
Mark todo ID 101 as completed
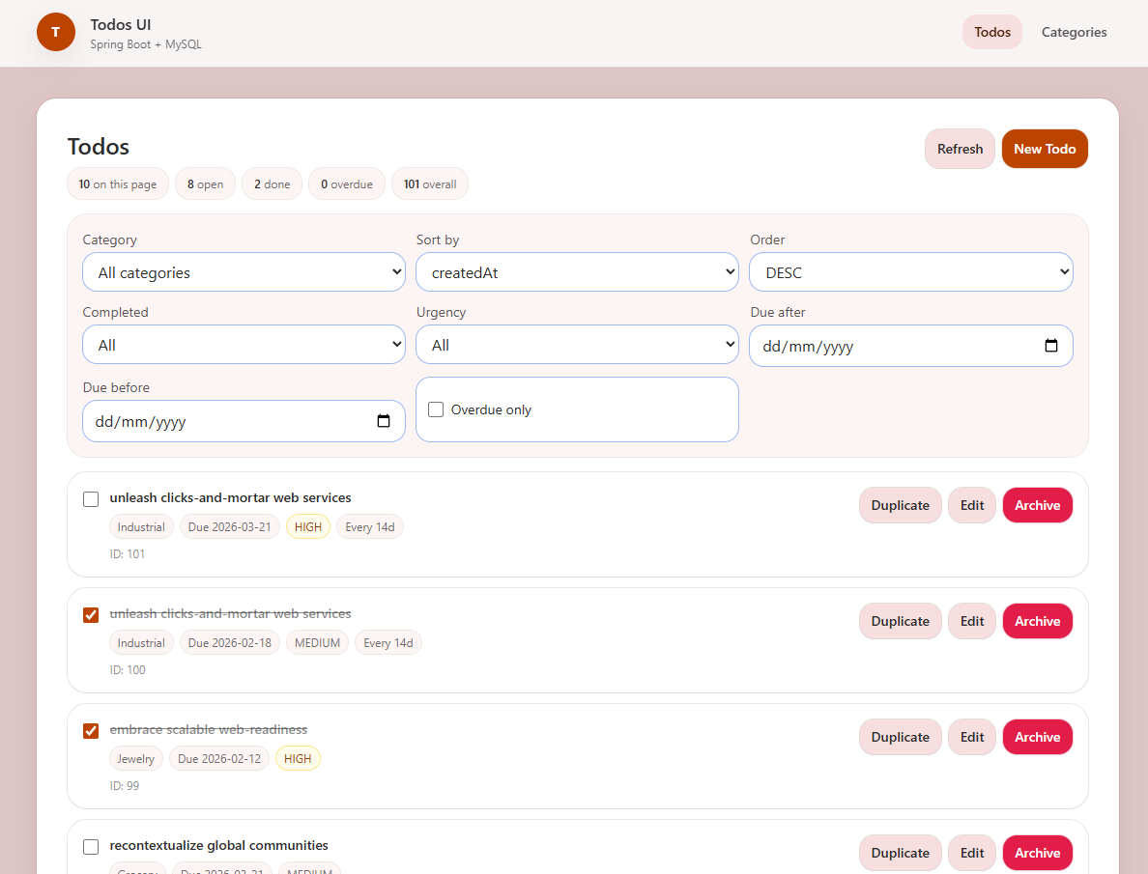pos(91,499)
